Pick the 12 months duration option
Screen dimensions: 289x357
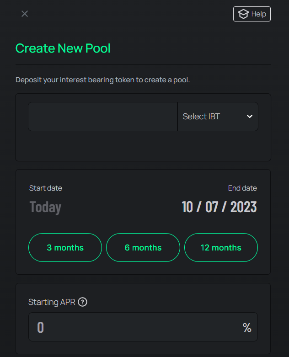pyautogui.click(x=221, y=248)
